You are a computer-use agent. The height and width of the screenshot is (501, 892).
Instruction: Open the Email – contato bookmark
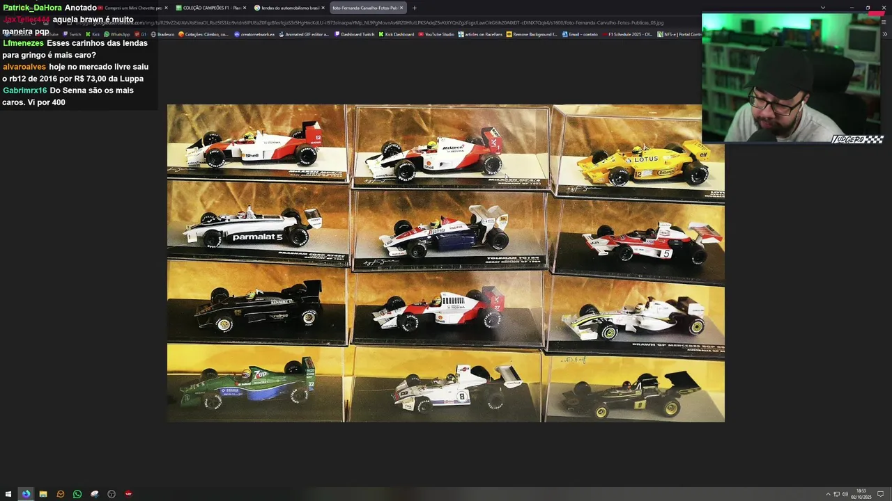pyautogui.click(x=580, y=34)
